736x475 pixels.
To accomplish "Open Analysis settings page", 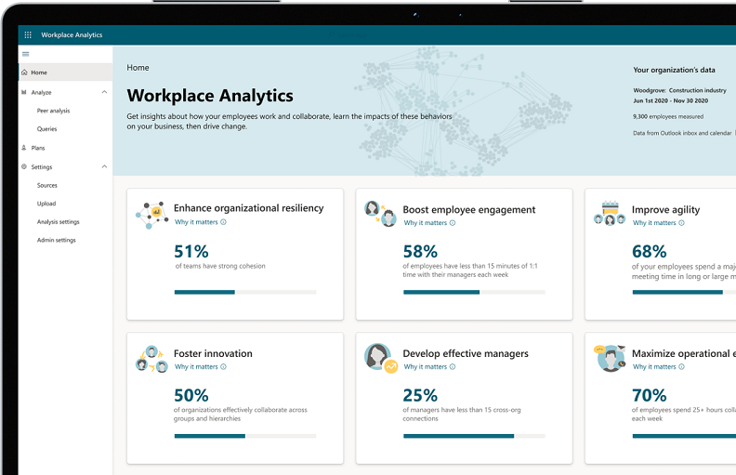I will pyautogui.click(x=59, y=221).
